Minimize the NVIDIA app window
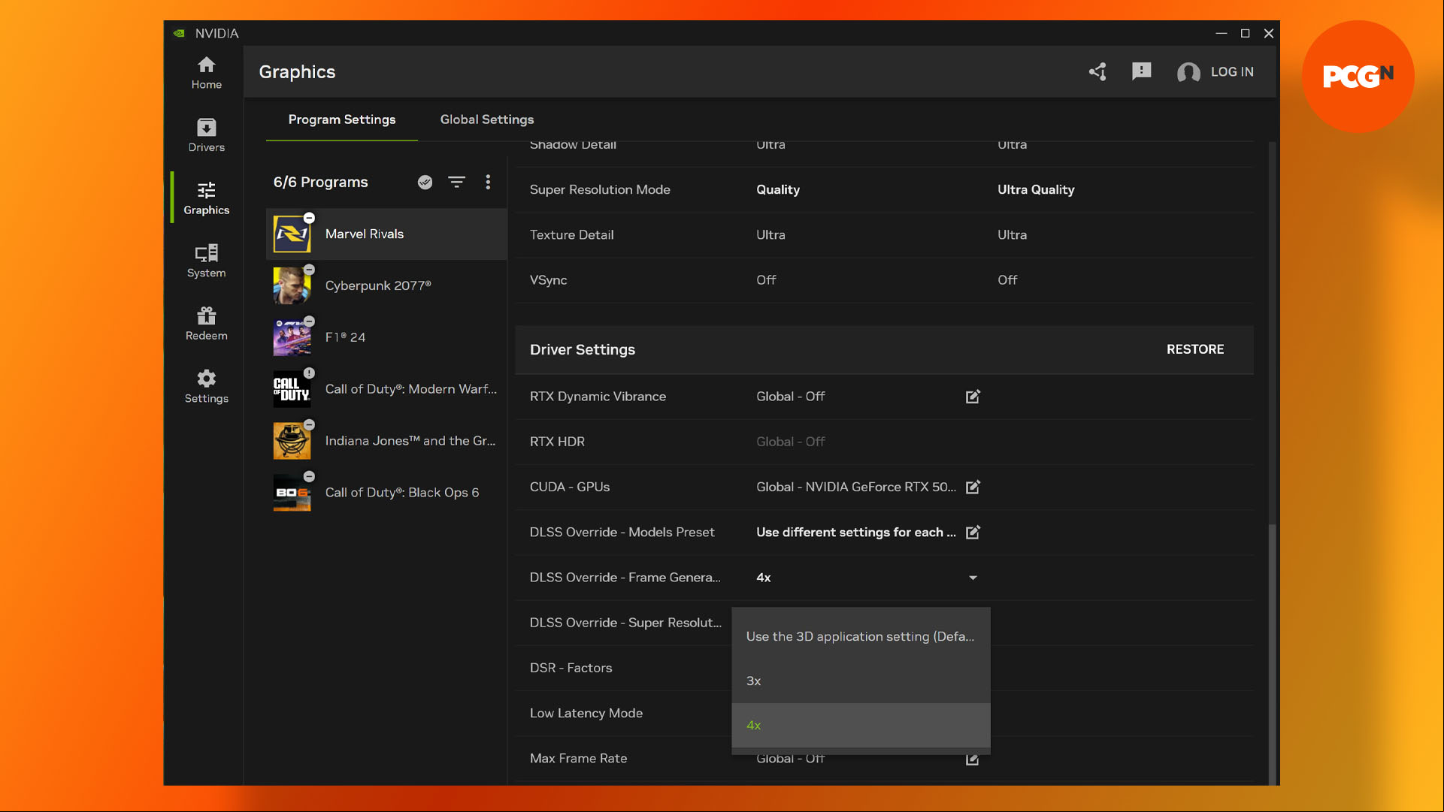The image size is (1444, 812). (x=1221, y=33)
